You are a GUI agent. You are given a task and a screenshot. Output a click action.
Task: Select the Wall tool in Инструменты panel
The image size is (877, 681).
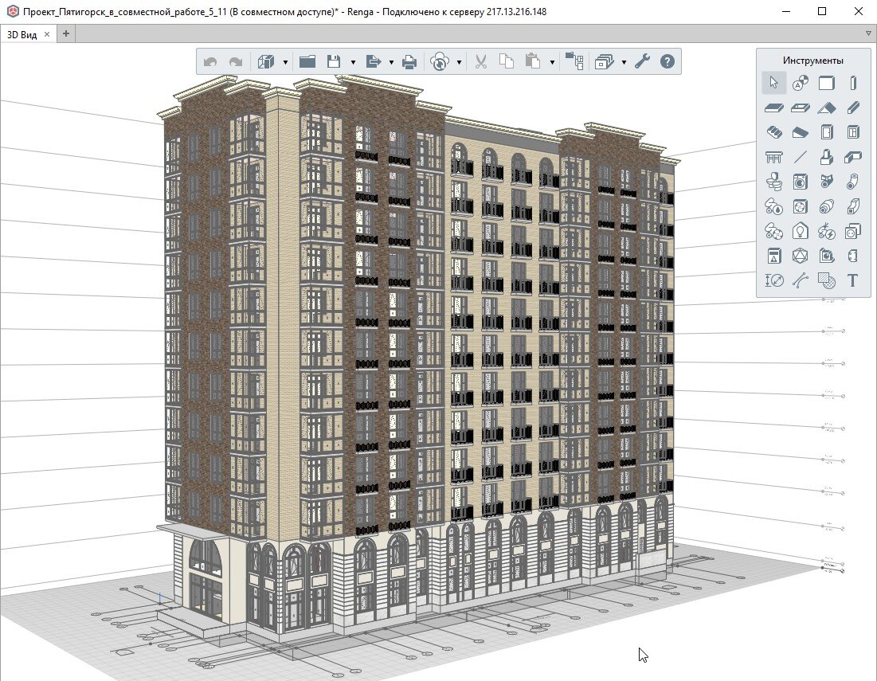click(x=826, y=82)
